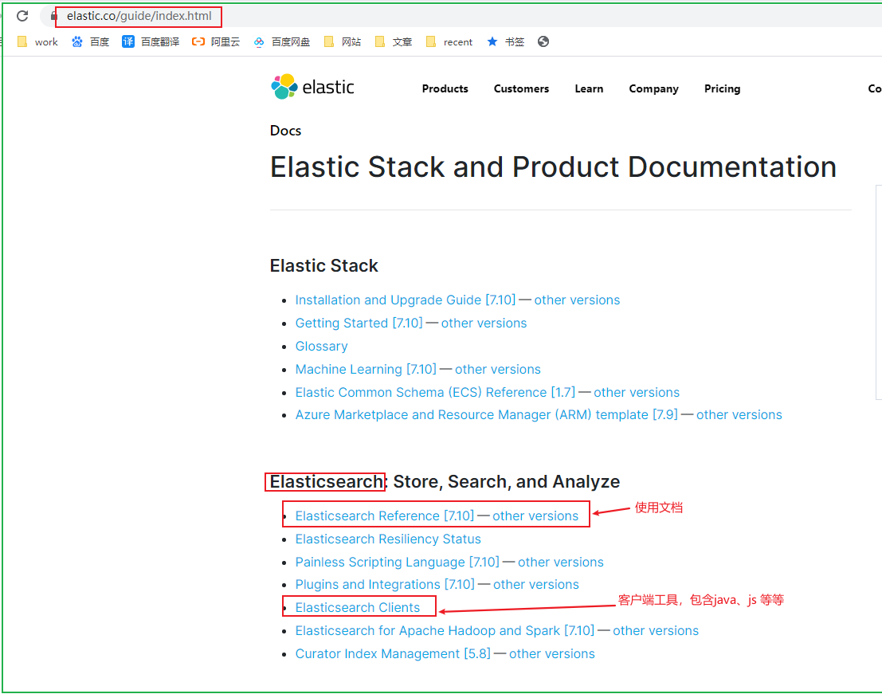
Task: Open the work bookmark folder
Action: click(37, 41)
